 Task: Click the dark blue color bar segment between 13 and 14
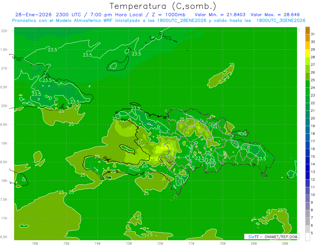click(307, 168)
